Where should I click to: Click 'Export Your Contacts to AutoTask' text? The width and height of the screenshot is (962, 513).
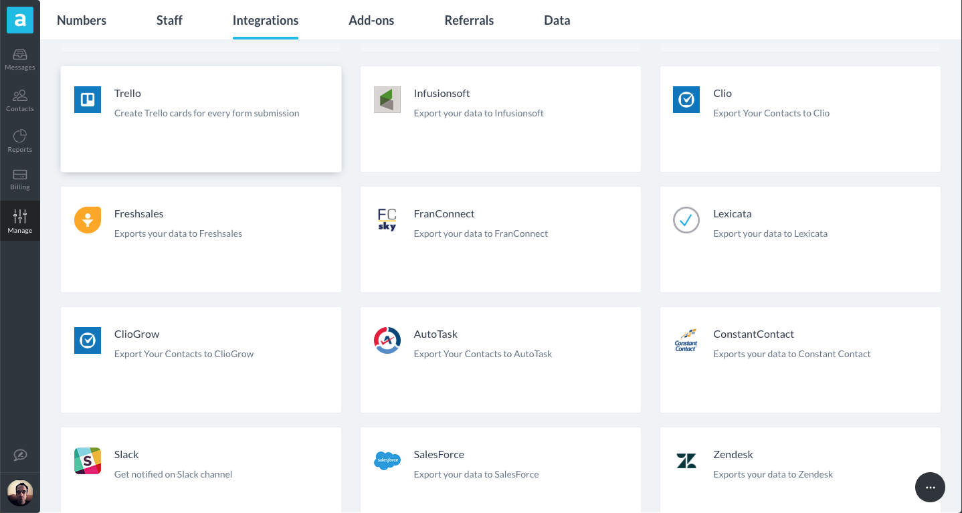point(483,354)
